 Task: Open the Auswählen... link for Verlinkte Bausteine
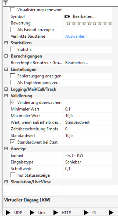click(77, 36)
